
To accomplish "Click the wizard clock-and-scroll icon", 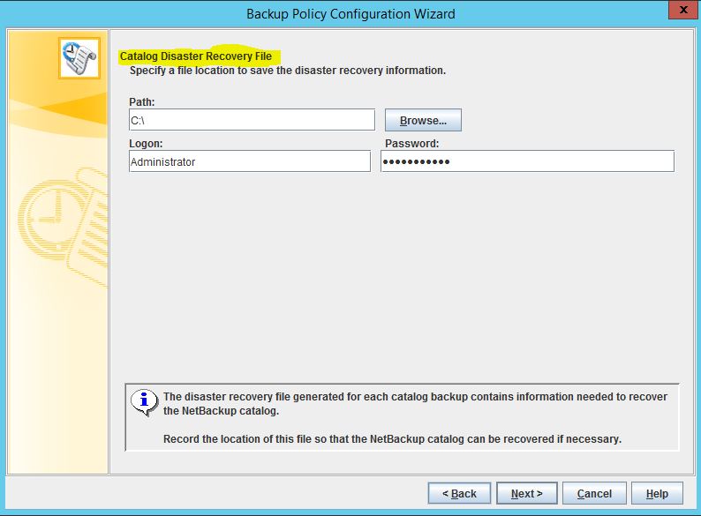I will pos(79,58).
